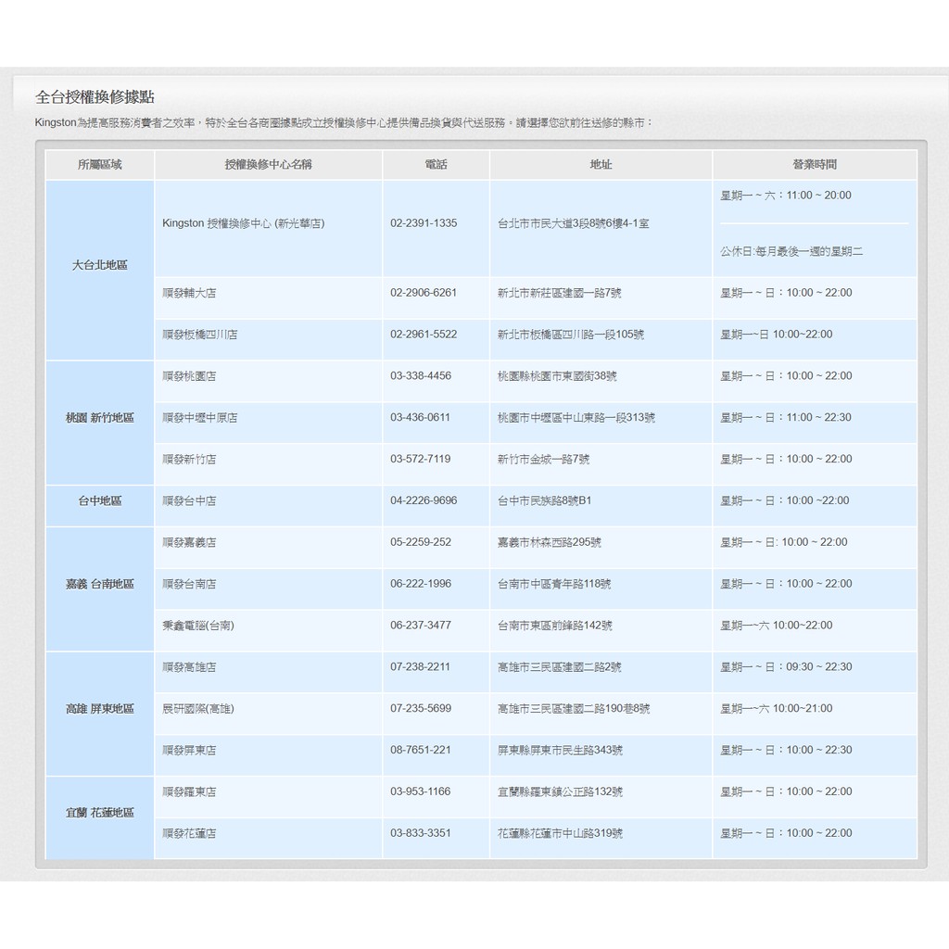Image resolution: width=949 pixels, height=949 pixels.
Task: Click the 高雄 屏東地區 region cell
Action: pyautogui.click(x=100, y=709)
